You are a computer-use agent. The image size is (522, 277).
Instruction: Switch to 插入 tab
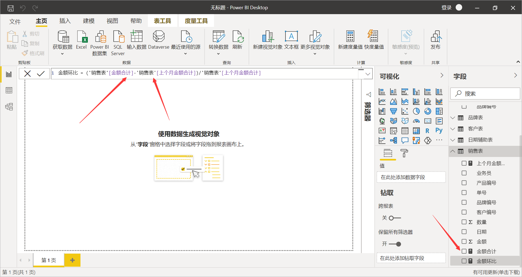click(65, 21)
